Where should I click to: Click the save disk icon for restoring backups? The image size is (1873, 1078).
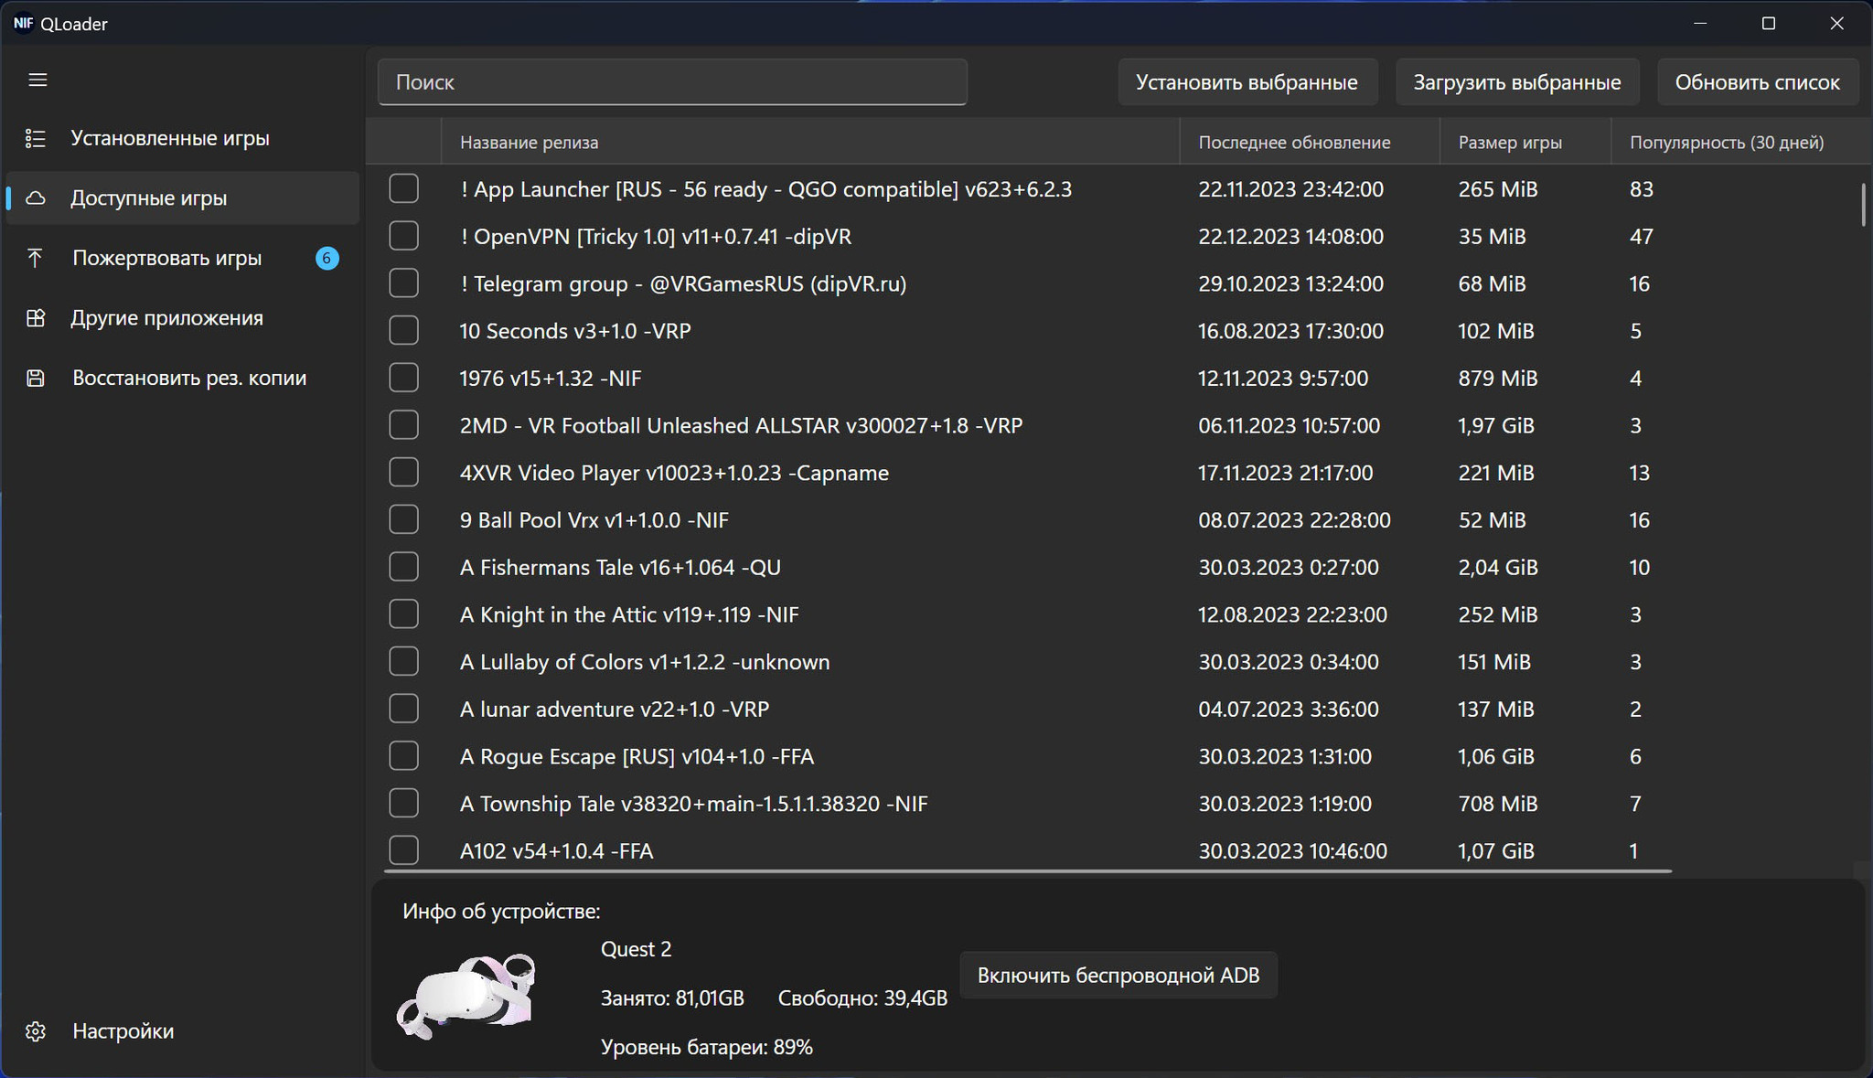point(36,378)
